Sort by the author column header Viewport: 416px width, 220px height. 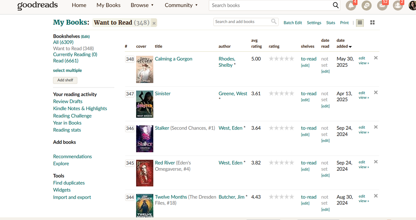point(225,46)
